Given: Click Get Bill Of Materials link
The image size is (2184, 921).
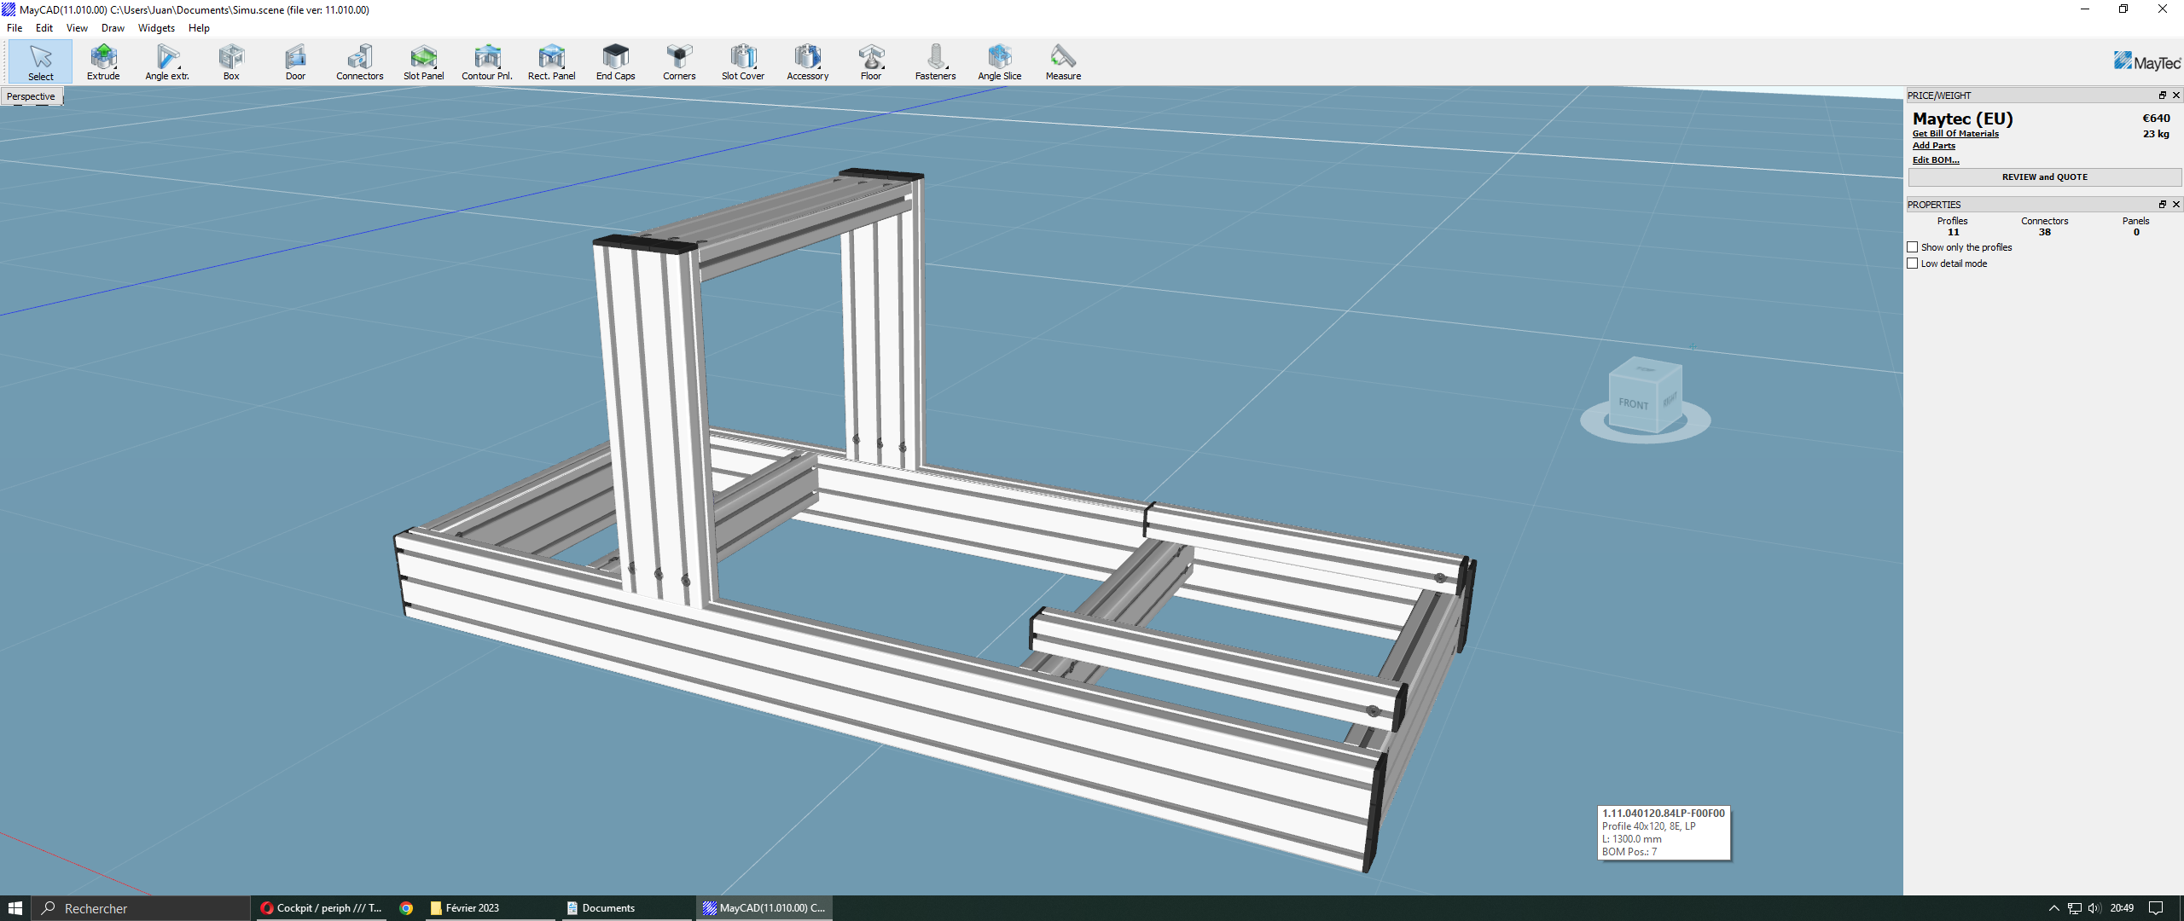Looking at the screenshot, I should 1955,134.
